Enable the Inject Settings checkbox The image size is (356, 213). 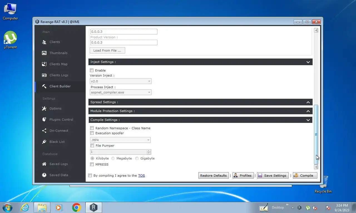[x=92, y=70]
